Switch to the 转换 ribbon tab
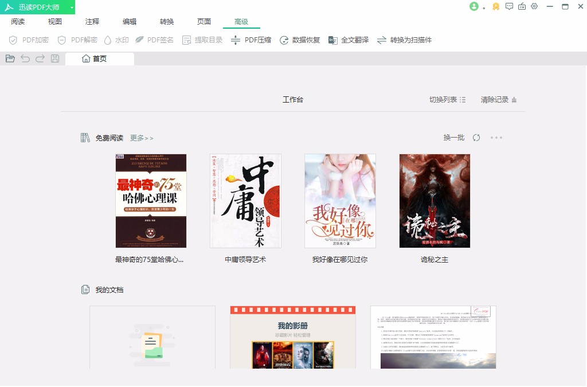Viewport: 587px width, 387px height. (x=166, y=22)
